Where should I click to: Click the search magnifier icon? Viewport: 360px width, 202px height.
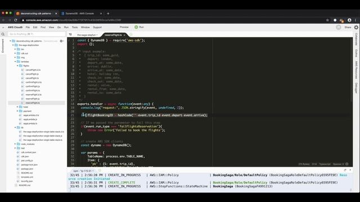point(3,34)
